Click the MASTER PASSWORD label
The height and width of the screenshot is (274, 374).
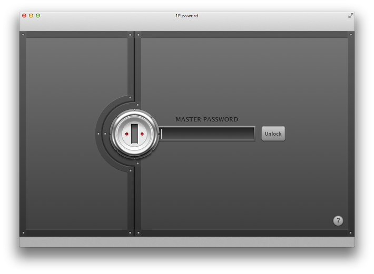tap(206, 119)
